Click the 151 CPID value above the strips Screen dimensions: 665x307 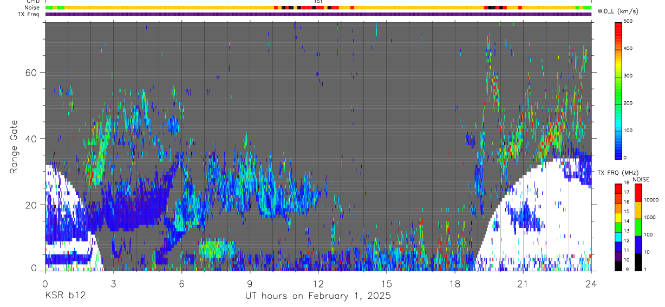(x=318, y=2)
